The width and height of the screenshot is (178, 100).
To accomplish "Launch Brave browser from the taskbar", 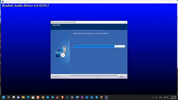I will pos(62,97).
